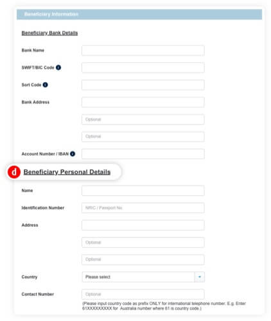Viewport: 271px width, 321px height.
Task: Click the third beneficiary Address optional field
Action: [x=143, y=259]
